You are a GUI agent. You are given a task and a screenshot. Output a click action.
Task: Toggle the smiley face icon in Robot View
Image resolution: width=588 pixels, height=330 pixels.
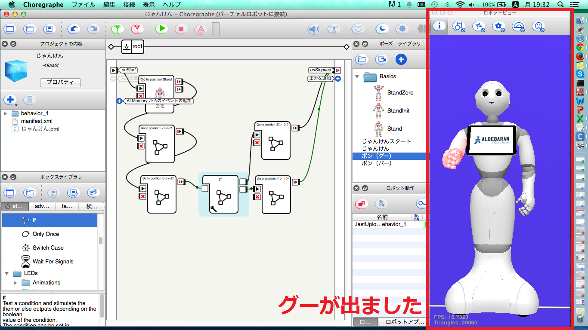[x=538, y=27]
